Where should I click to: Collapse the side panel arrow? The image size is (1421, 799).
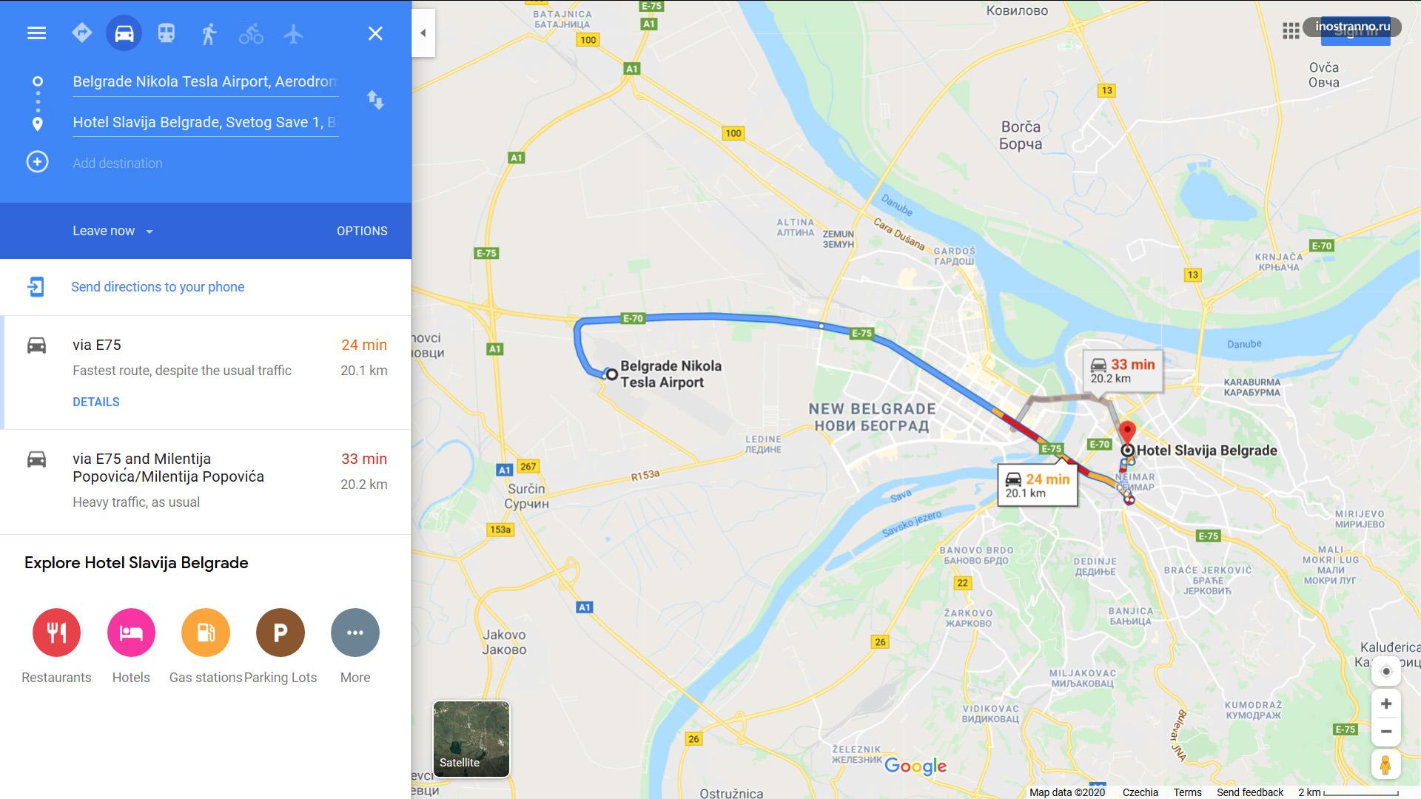(x=423, y=33)
